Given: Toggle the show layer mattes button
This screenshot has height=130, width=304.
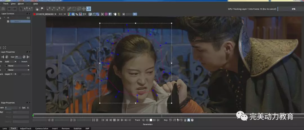Looking at the screenshot, I should pos(77,14).
